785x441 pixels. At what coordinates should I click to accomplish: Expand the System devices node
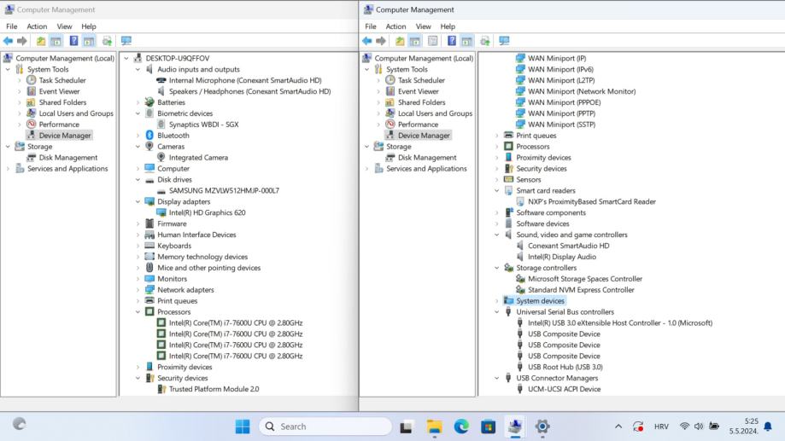tap(497, 301)
